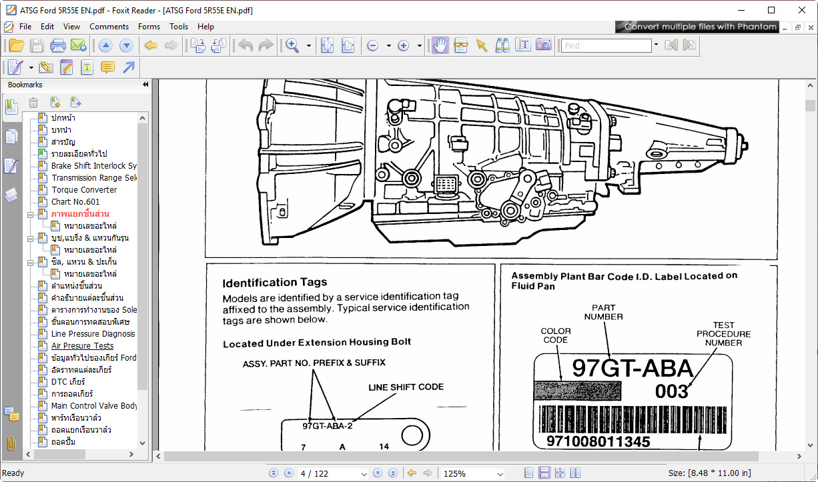Viewport: 818px width, 482px height.
Task: Select the Hand tool
Action: (x=440, y=45)
